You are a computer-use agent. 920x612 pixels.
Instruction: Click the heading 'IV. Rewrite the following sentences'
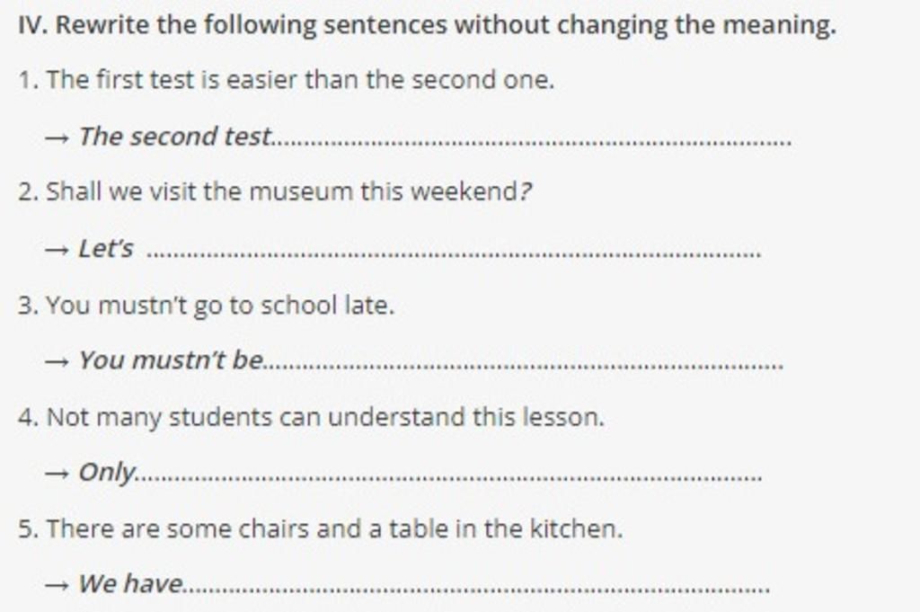click(x=427, y=25)
